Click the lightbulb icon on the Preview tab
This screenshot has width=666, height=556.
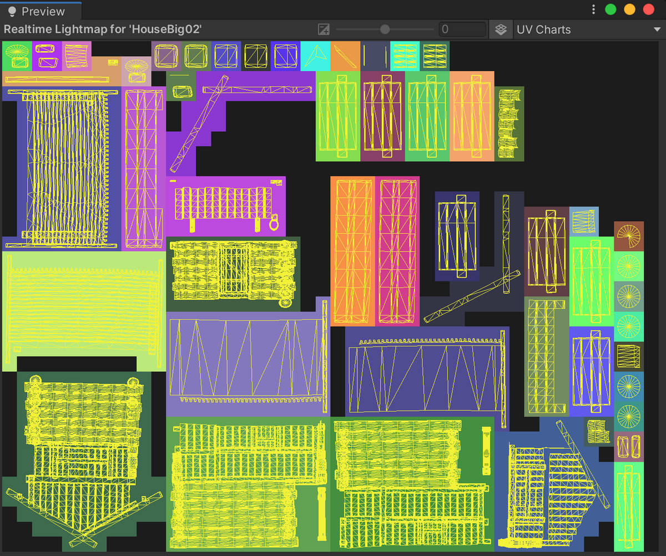pos(12,11)
